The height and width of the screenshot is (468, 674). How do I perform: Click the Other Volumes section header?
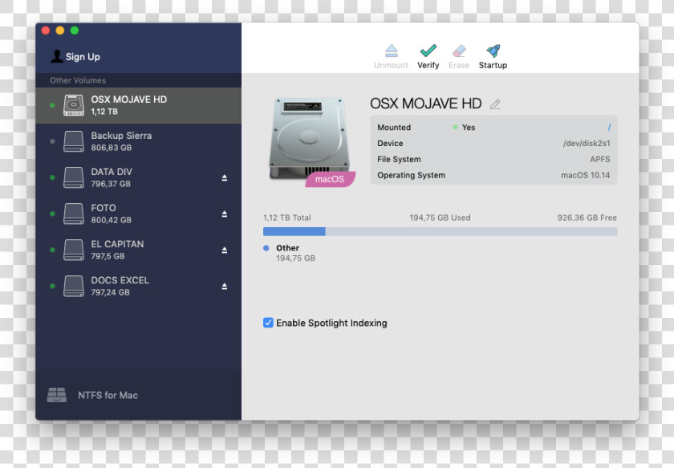[78, 80]
